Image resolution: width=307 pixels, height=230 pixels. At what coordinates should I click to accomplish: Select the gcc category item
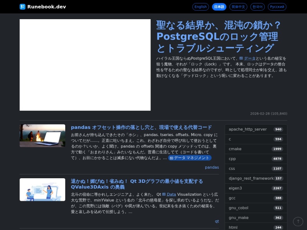tap(256, 198)
